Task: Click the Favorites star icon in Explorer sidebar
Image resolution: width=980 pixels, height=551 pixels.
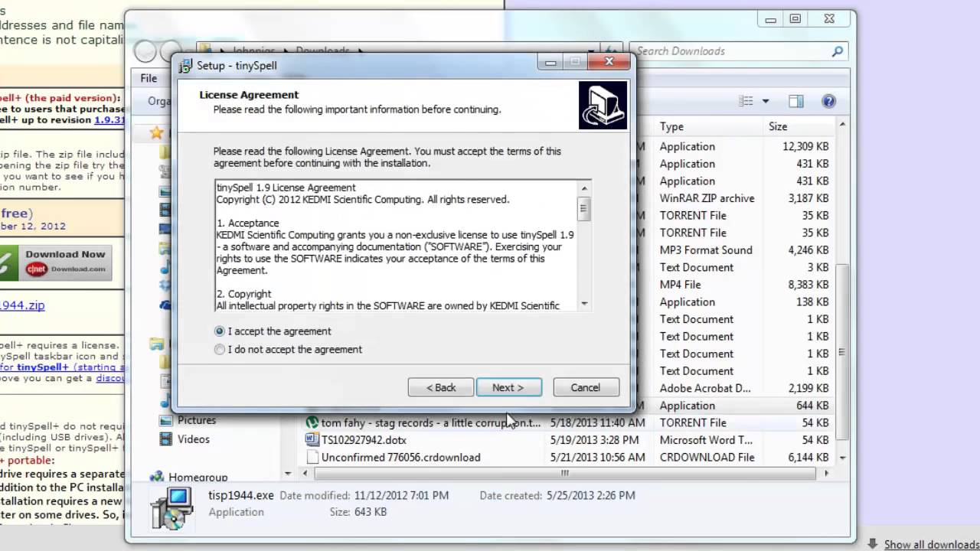Action: click(156, 133)
